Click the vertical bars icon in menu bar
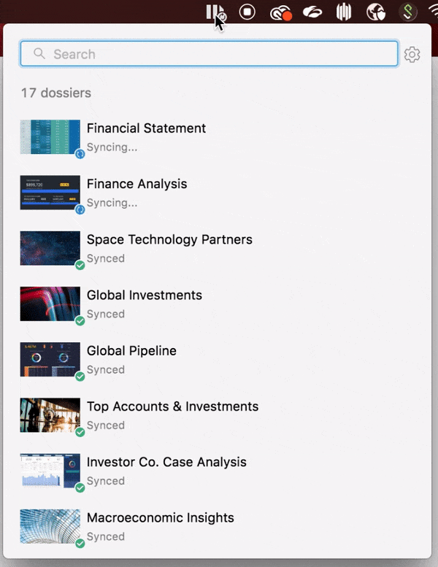 344,12
